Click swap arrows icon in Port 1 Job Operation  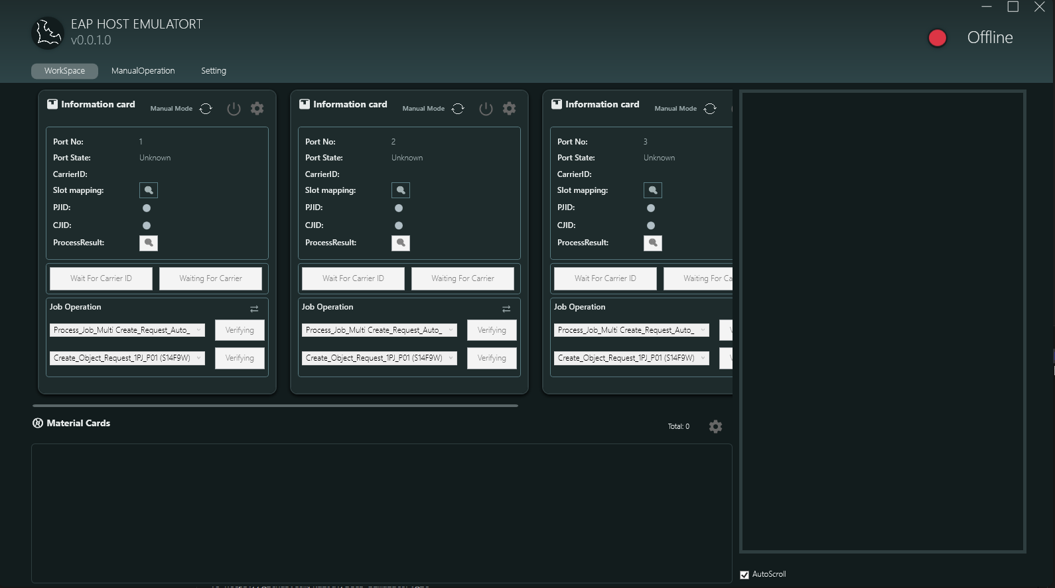coord(254,309)
